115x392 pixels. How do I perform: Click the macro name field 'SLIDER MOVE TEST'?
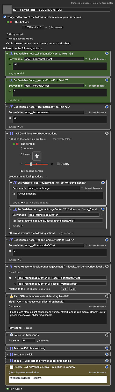click(x=61, y=10)
